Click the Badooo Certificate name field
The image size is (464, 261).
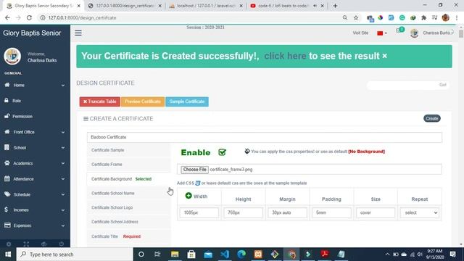click(x=265, y=137)
